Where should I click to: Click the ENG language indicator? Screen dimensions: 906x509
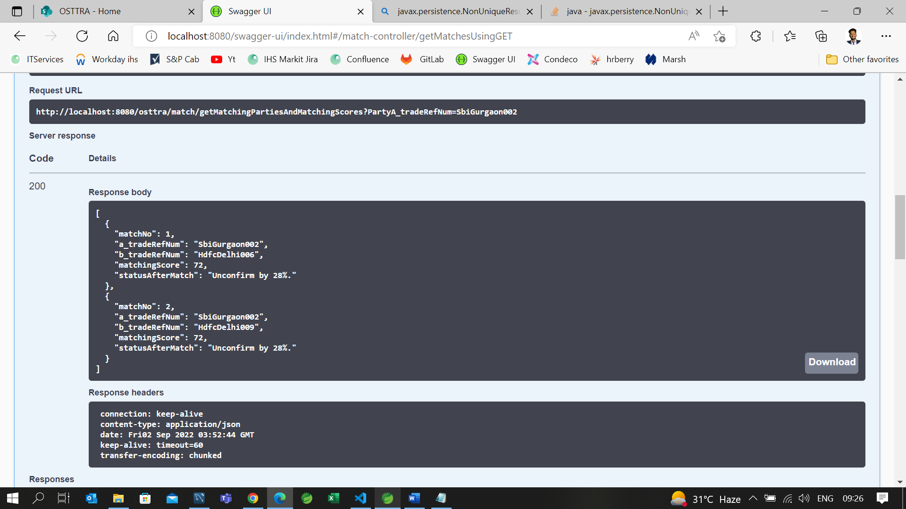pos(825,498)
